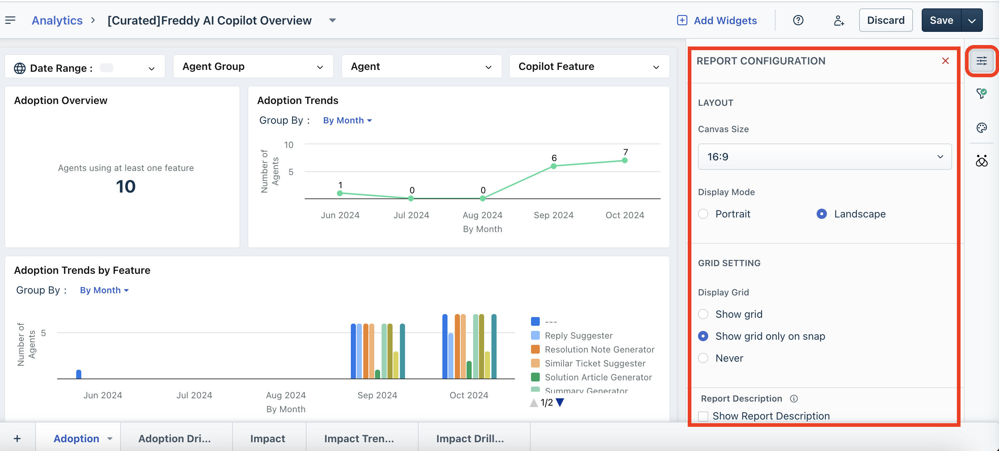
Task: Open report configuration sliders icon
Action: click(x=981, y=60)
